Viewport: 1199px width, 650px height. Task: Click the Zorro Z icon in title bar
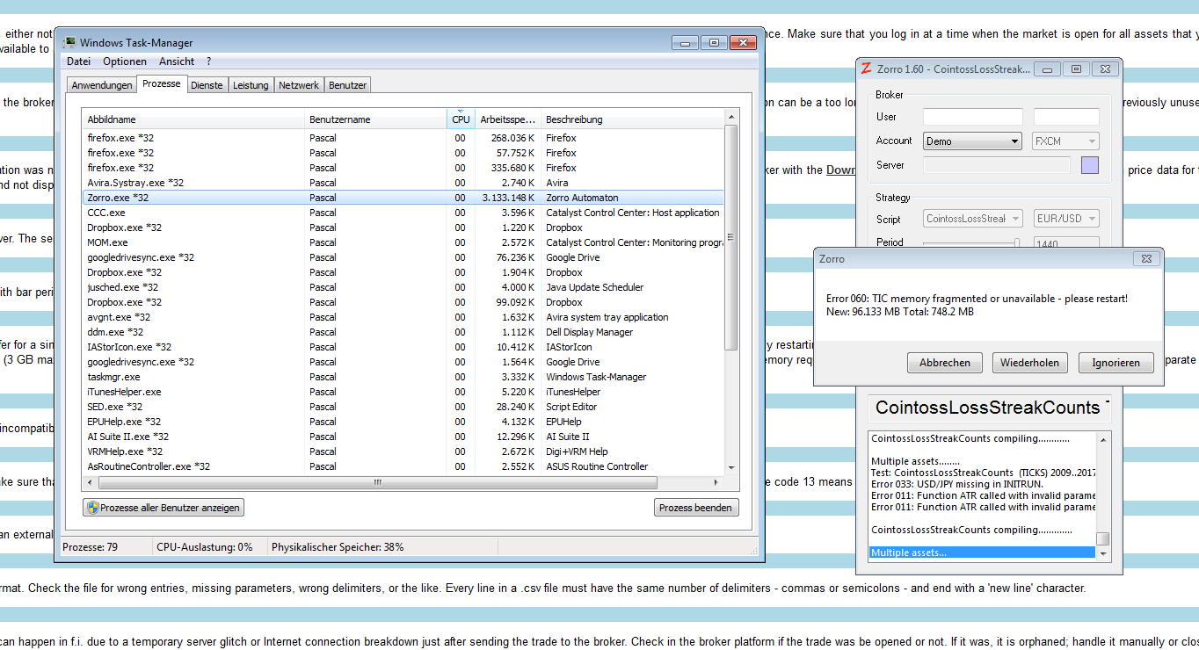(x=866, y=69)
